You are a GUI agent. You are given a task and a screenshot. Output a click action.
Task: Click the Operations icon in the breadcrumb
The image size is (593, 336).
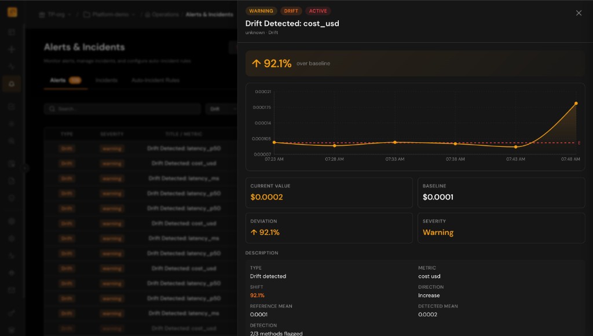click(x=147, y=14)
